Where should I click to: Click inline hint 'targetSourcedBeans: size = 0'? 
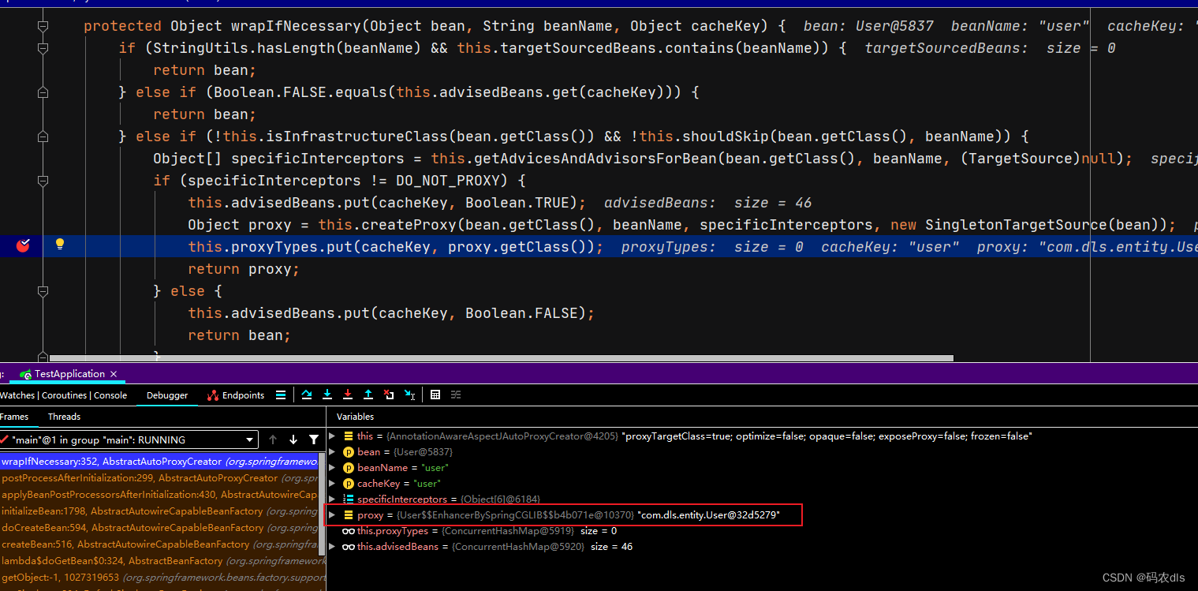coord(990,48)
